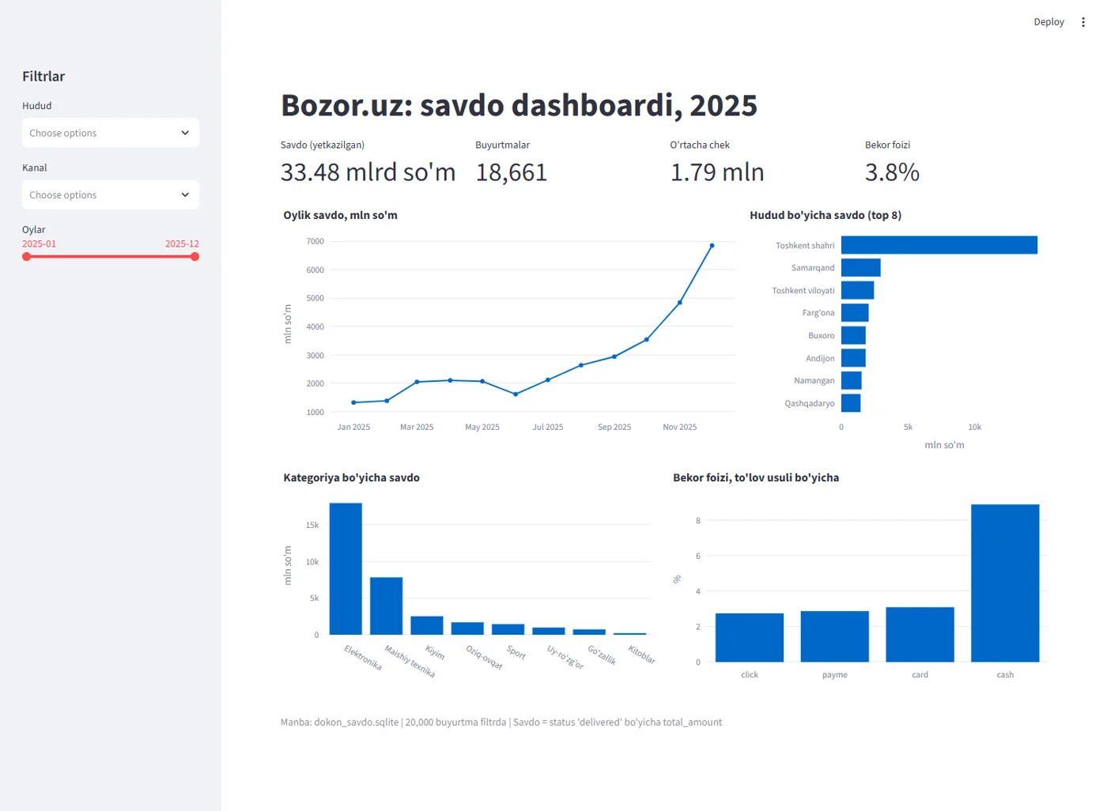Click the Oylar slider label

pos(34,229)
